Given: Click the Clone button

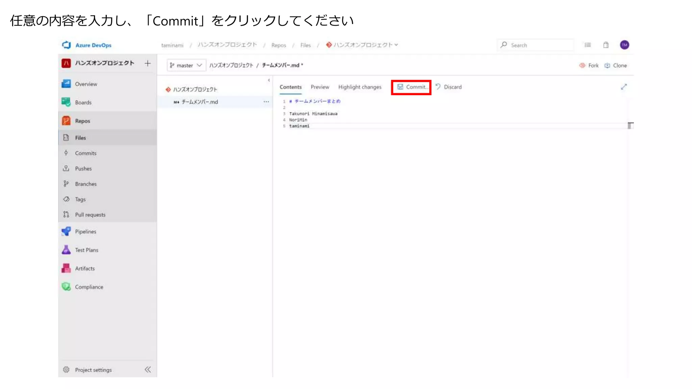Looking at the screenshot, I should click(x=616, y=66).
